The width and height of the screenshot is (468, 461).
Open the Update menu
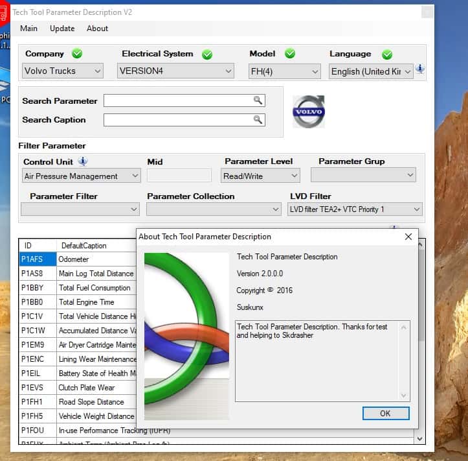[x=62, y=29]
